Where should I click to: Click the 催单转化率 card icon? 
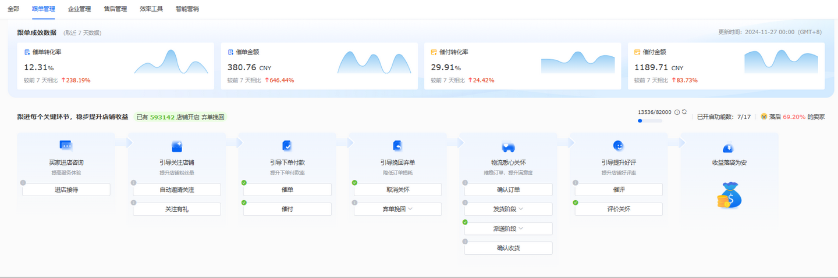tap(27, 52)
